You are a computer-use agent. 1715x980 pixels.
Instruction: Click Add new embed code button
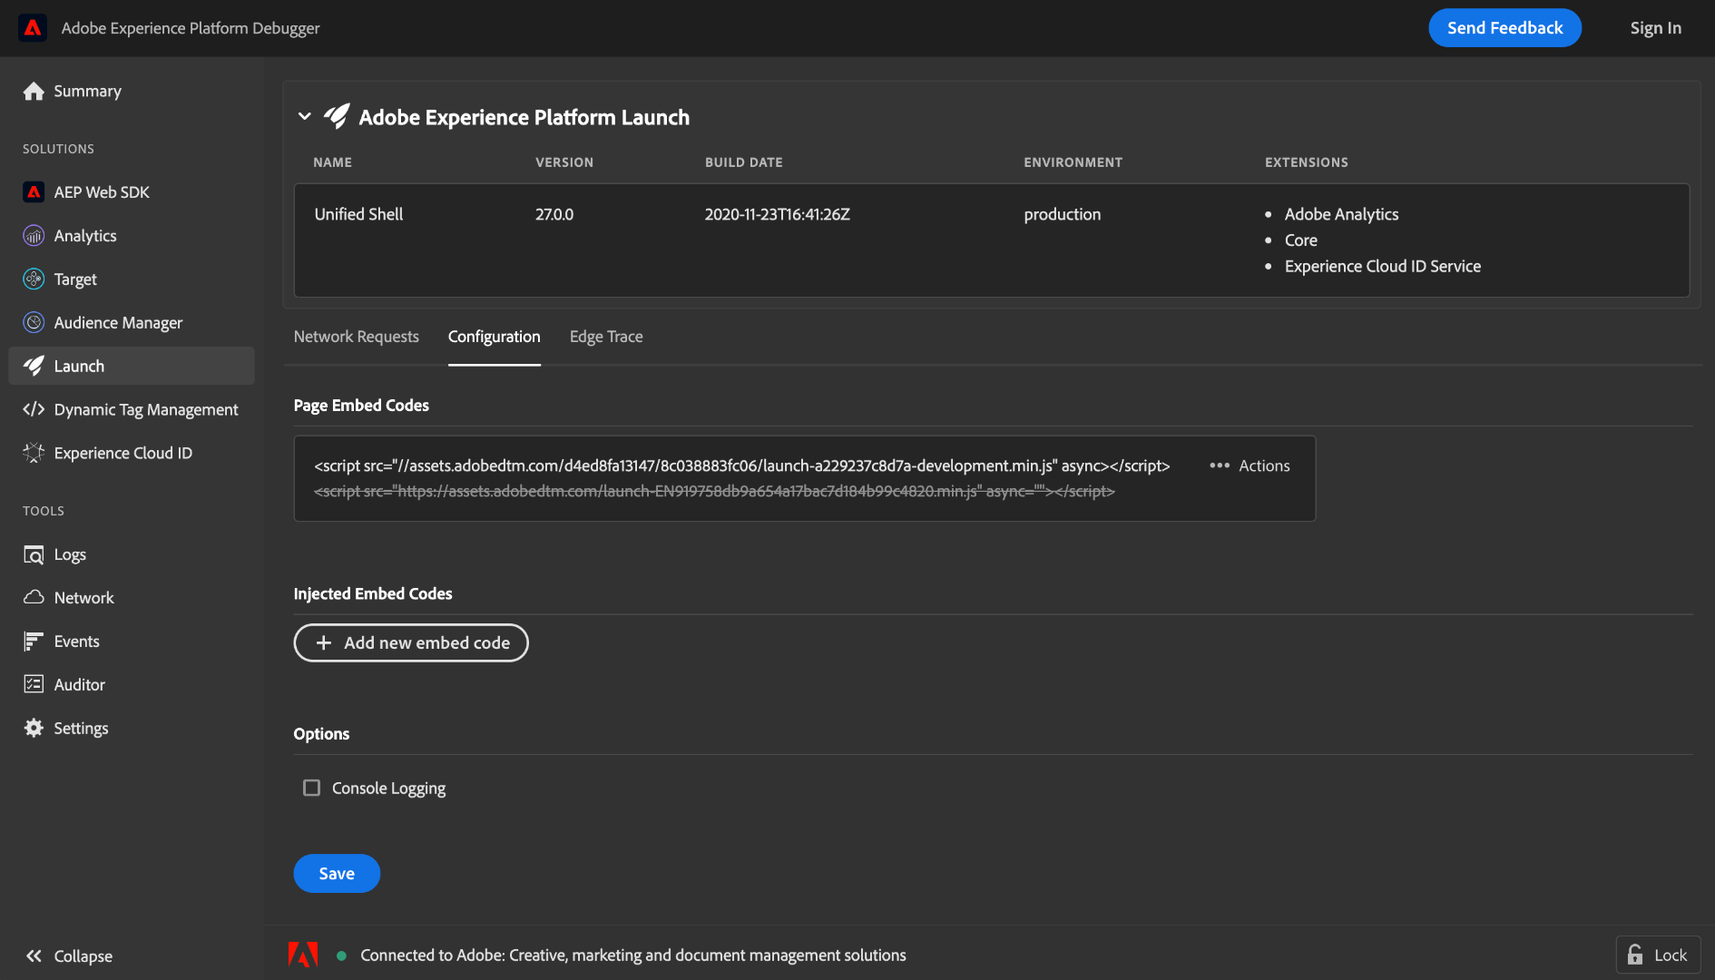[x=411, y=642]
